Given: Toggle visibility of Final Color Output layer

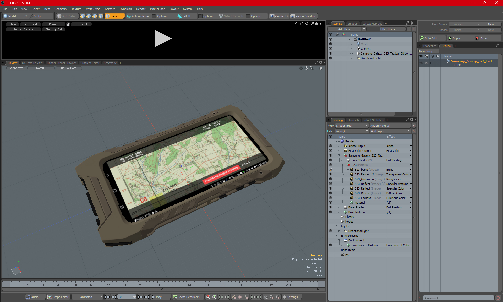Looking at the screenshot, I should [330, 151].
